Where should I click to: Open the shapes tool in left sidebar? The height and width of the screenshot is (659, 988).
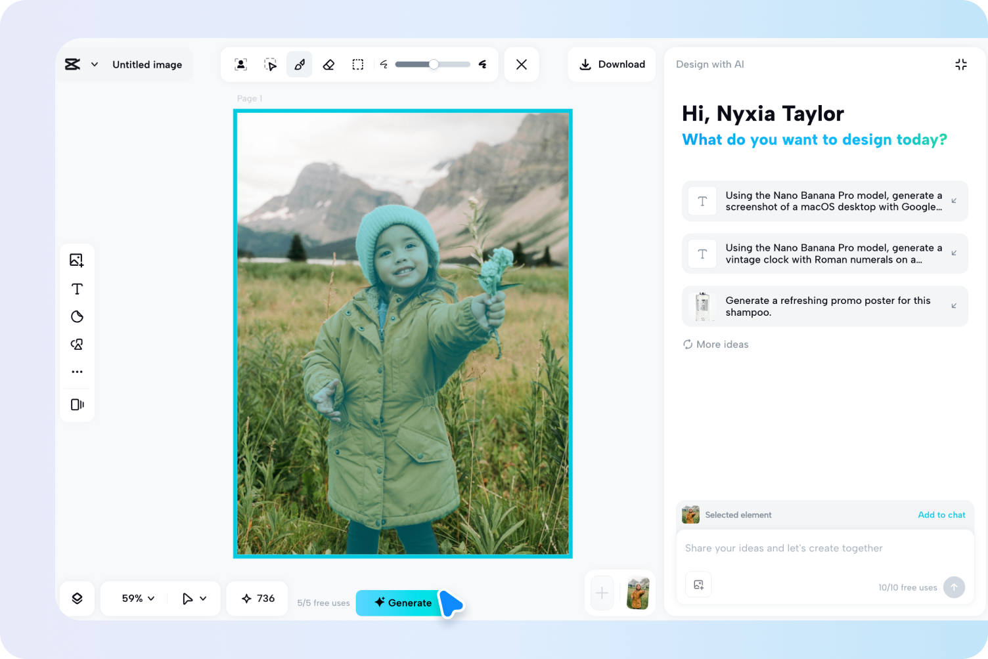coord(77,345)
